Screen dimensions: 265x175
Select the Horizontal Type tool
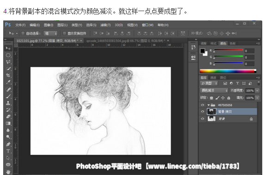point(8,151)
